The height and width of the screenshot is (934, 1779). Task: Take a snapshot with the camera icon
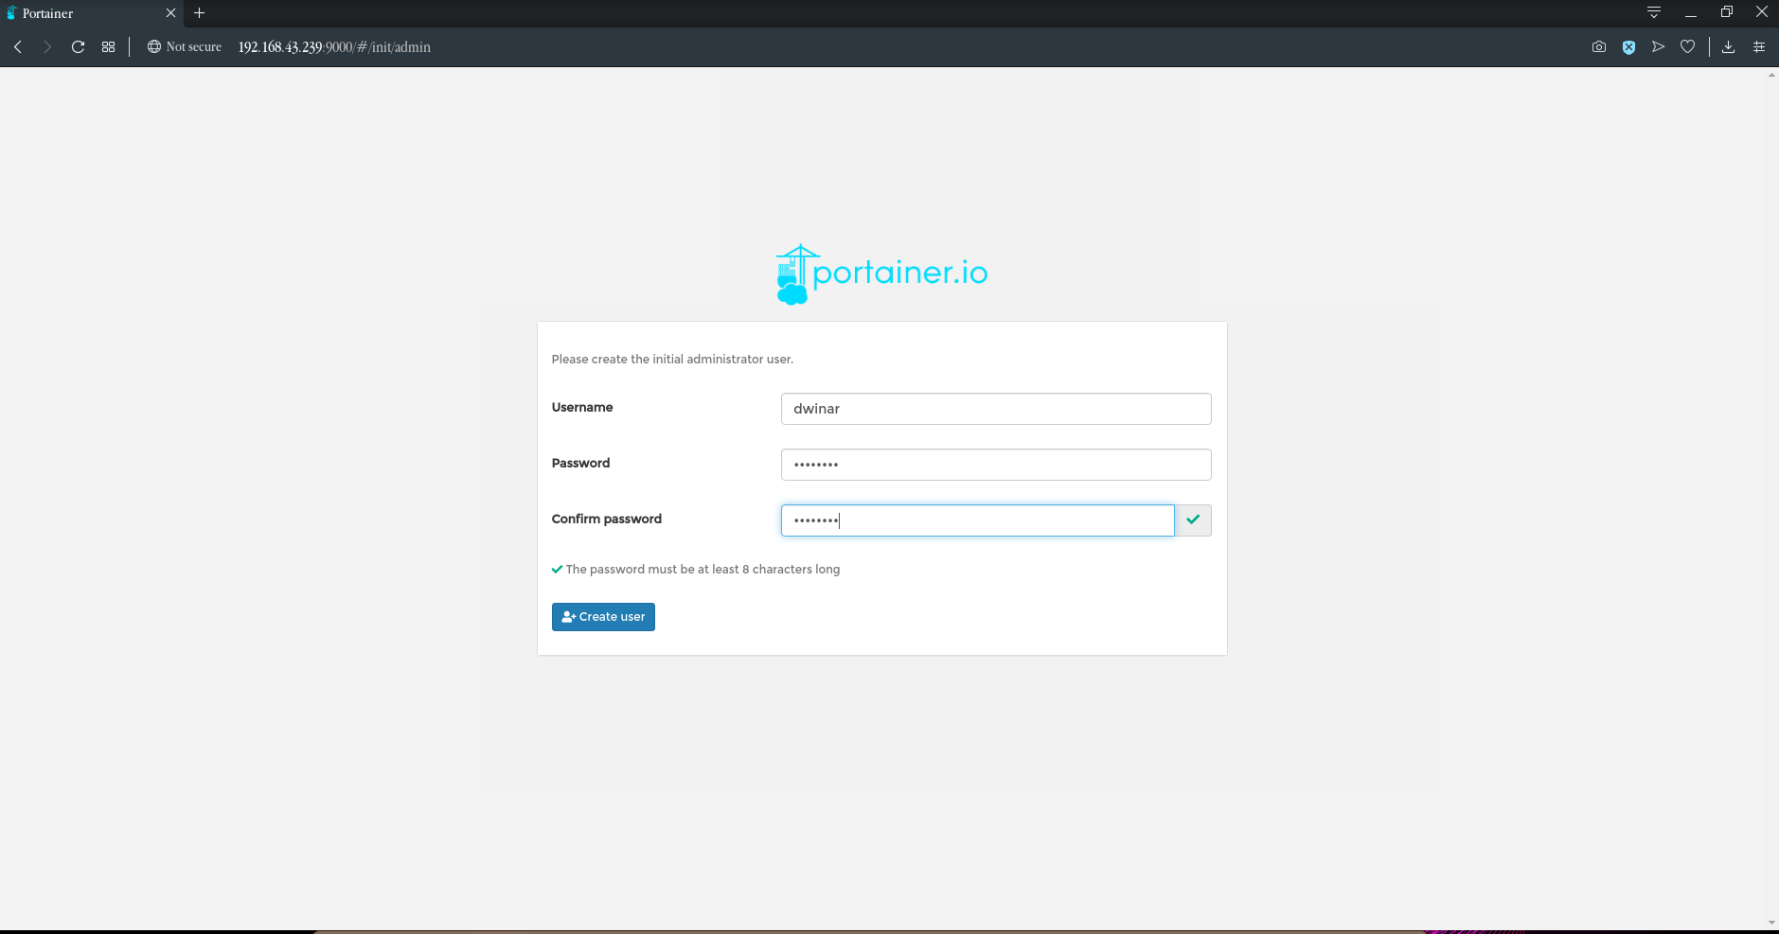pos(1599,46)
